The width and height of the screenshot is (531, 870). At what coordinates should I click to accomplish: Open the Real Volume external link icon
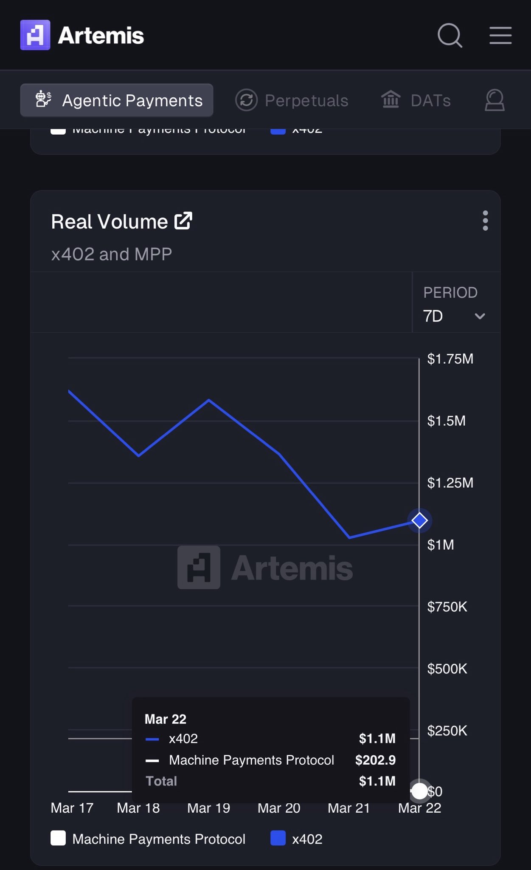(183, 221)
